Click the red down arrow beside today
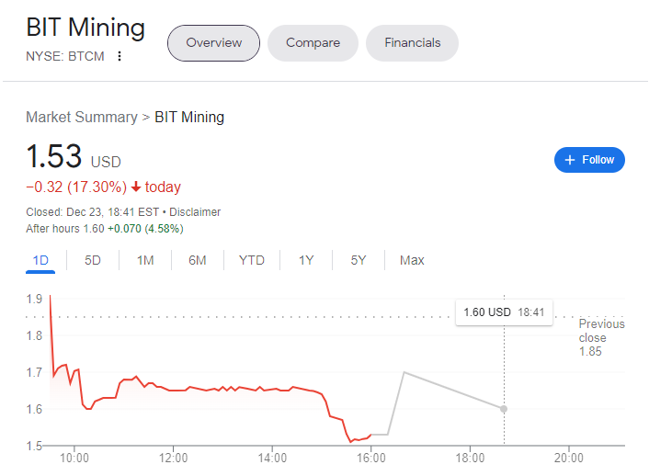 (x=136, y=187)
